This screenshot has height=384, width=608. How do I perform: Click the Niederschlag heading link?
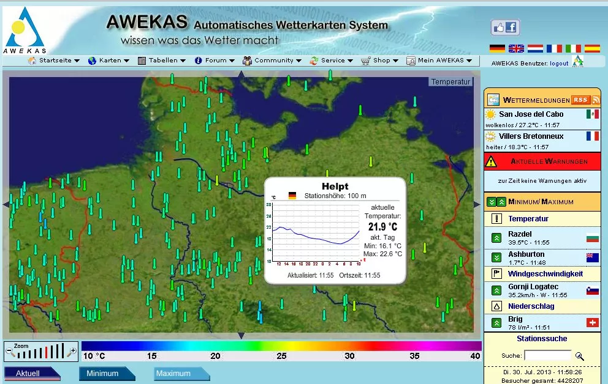(531, 306)
